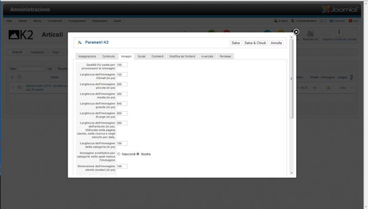Close the Parametri K2 popup with X icon
Screen dimensions: 368x209
click(x=296, y=32)
